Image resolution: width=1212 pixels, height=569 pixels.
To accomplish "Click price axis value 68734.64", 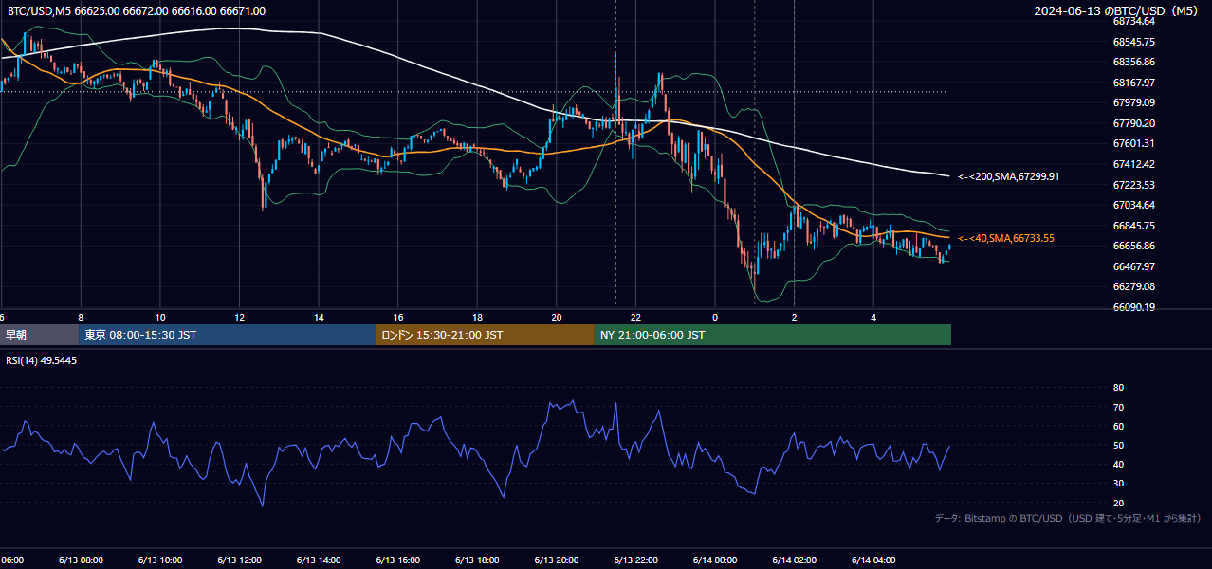I will [1133, 21].
